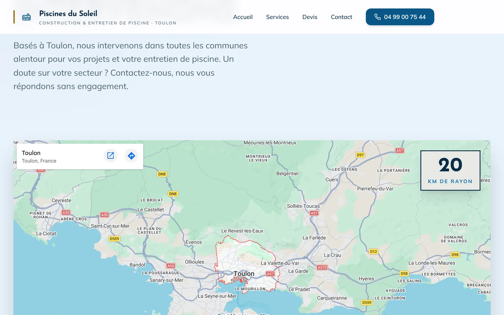504x315 pixels.
Task: Click Sanary-sur-Mer on the map
Action: pos(166,280)
